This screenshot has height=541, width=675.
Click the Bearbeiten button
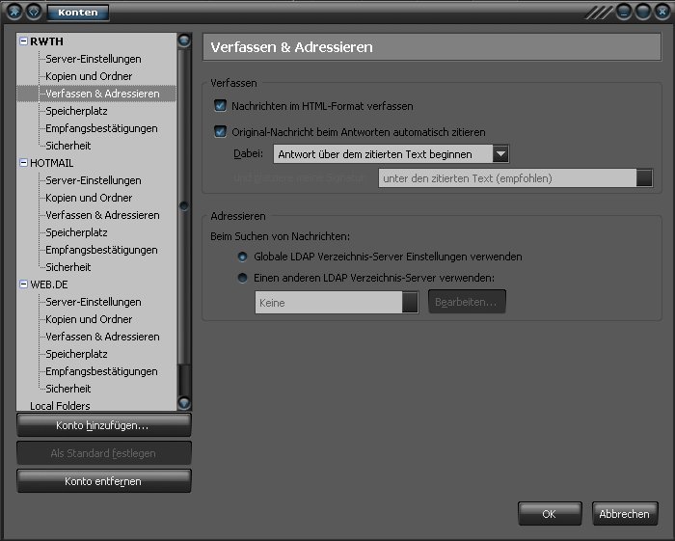point(467,302)
